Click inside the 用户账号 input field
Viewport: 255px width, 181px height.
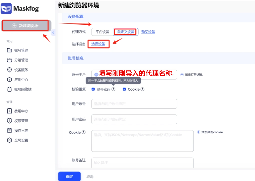point(134,104)
